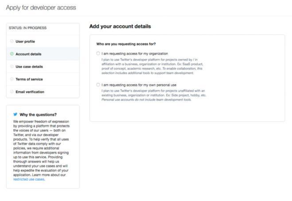Go to the Account details step
This screenshot has width=292, height=201.
coord(28,54)
